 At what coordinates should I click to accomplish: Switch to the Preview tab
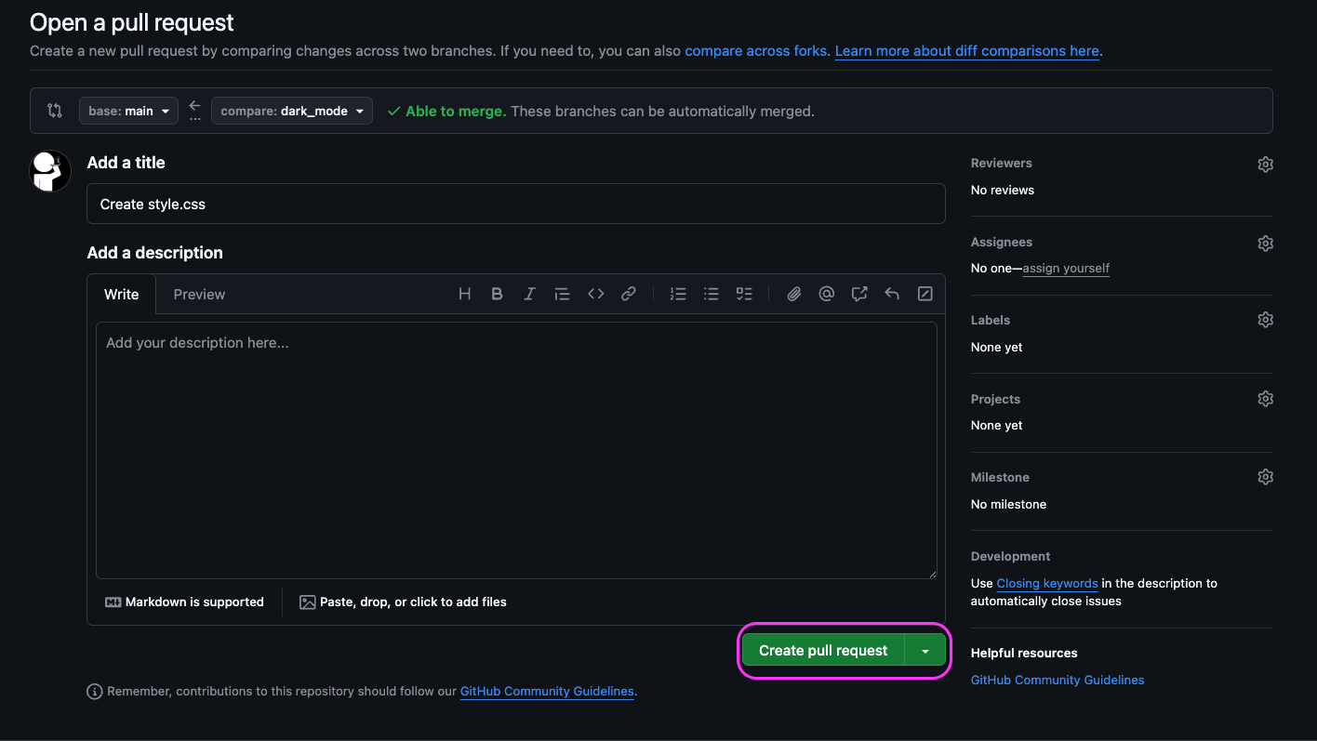[199, 294]
